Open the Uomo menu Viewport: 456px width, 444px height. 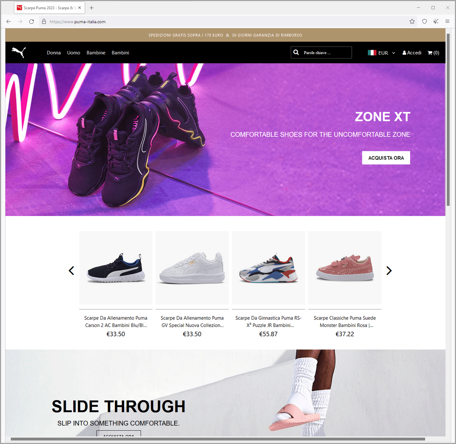coord(74,53)
